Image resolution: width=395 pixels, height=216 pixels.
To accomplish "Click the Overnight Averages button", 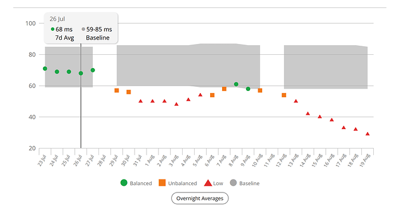I will tap(200, 198).
